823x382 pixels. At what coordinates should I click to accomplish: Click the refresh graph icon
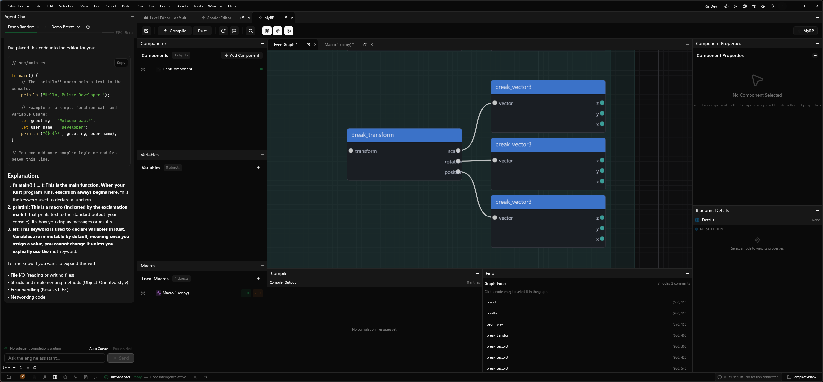223,31
